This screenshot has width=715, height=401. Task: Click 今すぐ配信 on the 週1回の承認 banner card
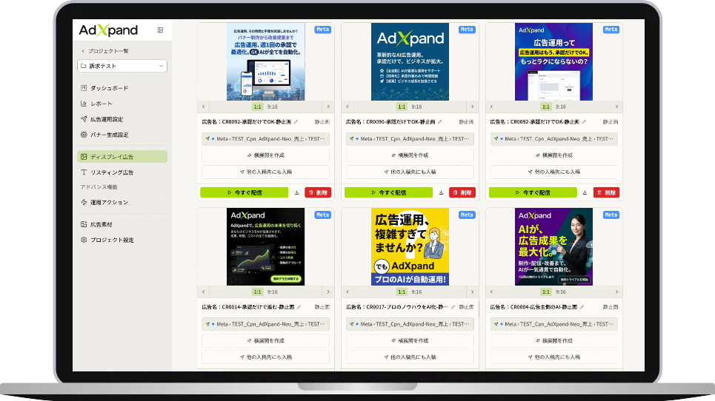pos(245,192)
